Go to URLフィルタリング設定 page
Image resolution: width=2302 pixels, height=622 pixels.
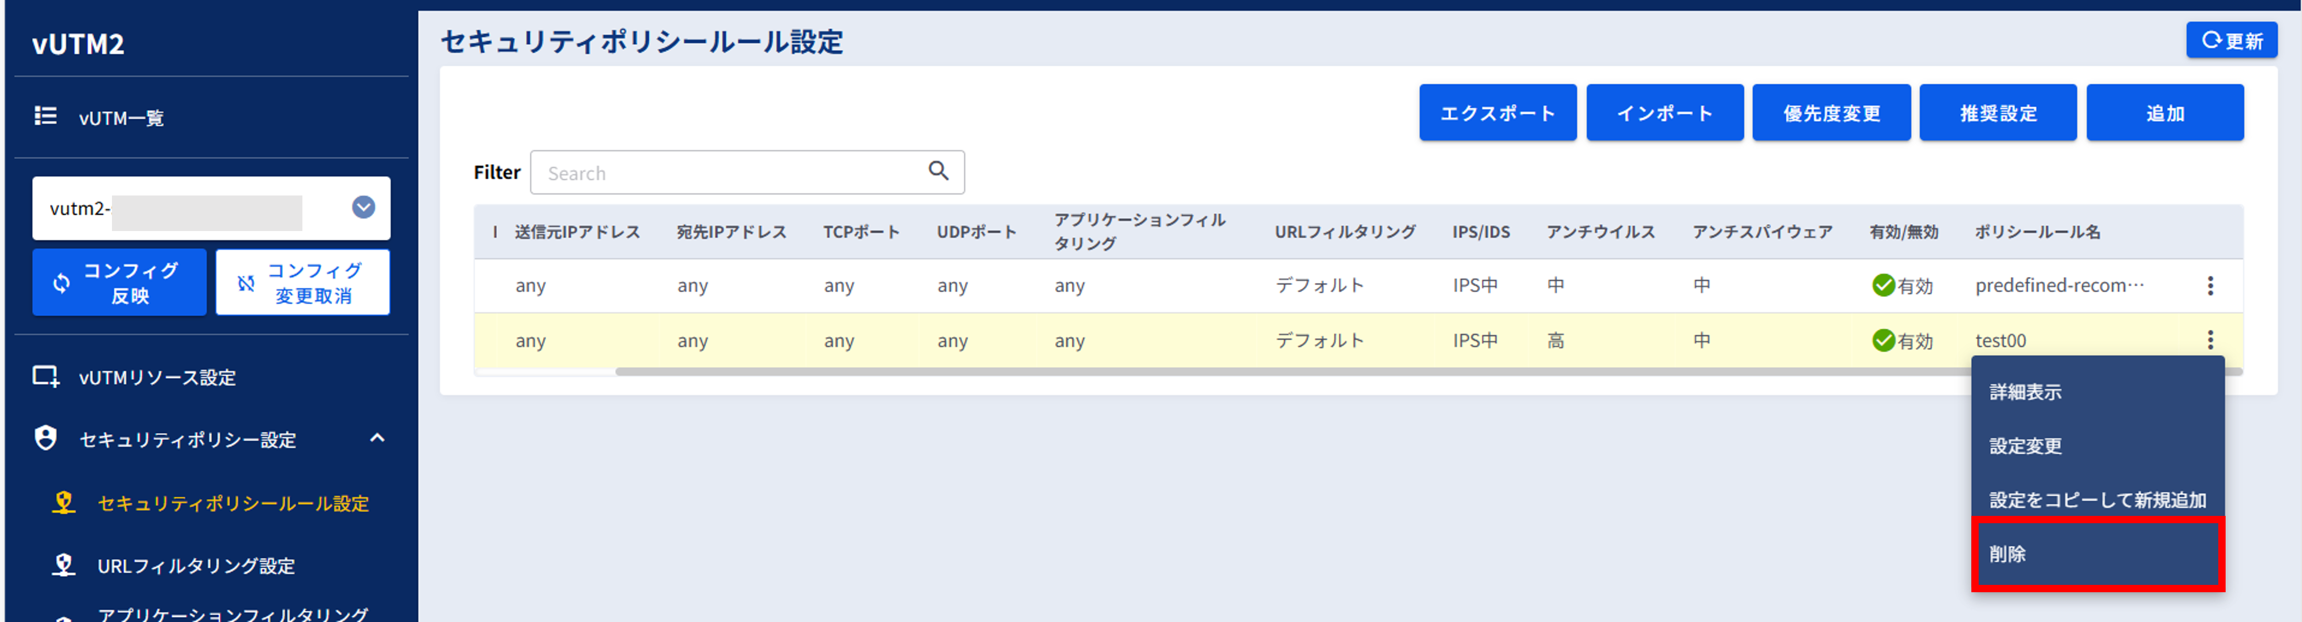(196, 566)
